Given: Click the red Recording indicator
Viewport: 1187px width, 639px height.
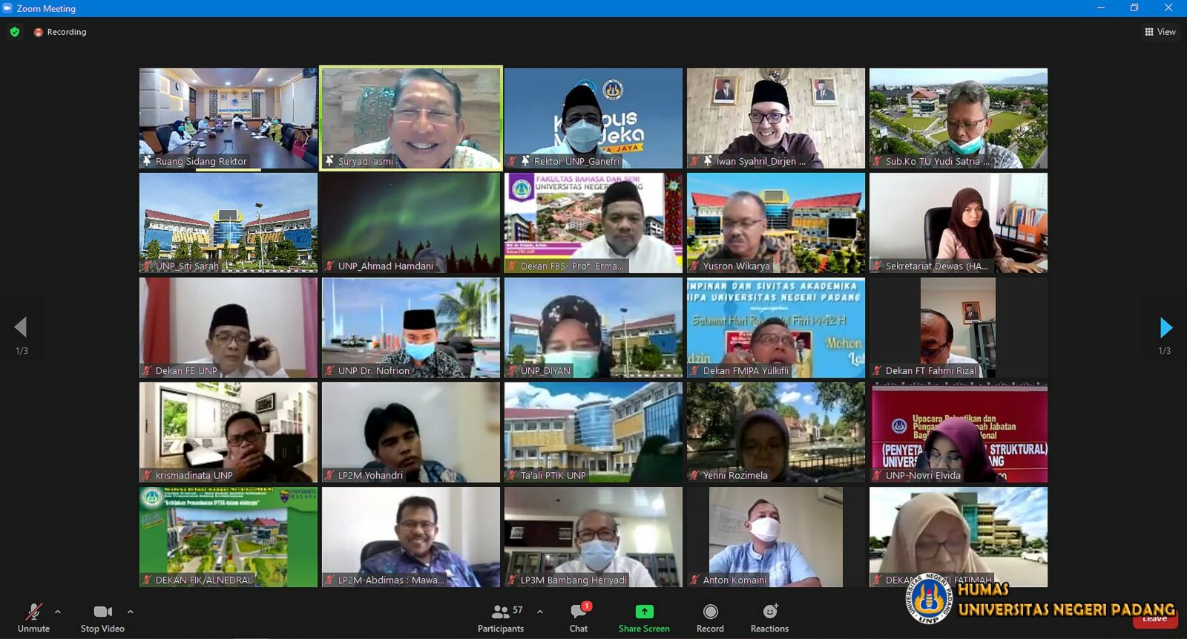Looking at the screenshot, I should click(x=60, y=32).
